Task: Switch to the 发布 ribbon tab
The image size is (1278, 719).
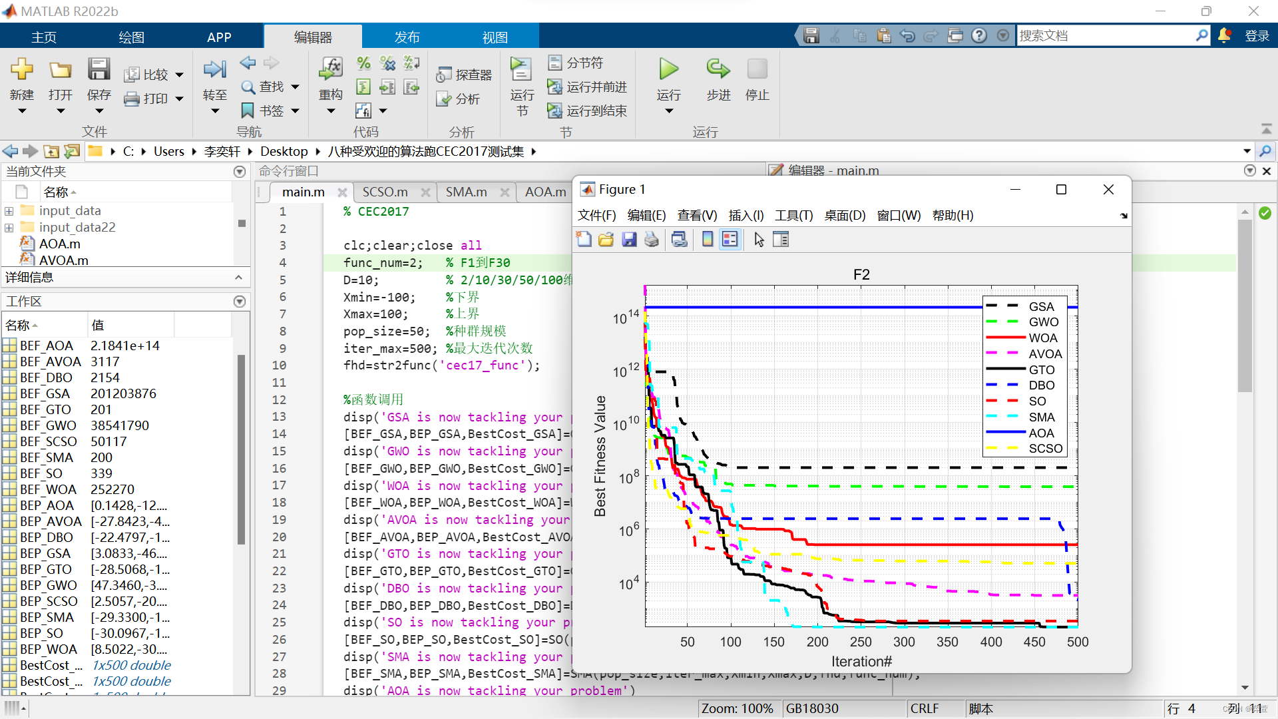Action: point(407,37)
